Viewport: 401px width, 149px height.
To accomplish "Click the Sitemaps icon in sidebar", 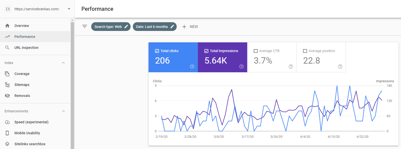I will click(x=7, y=85).
